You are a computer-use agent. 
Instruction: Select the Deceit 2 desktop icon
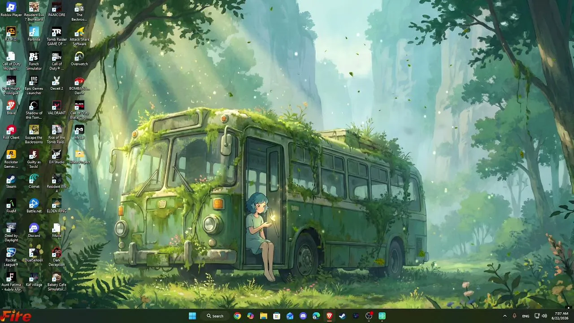coord(57,83)
